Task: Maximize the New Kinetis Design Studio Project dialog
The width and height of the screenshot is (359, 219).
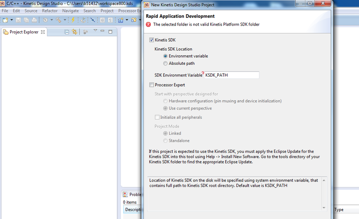Action: tap(310, 3)
